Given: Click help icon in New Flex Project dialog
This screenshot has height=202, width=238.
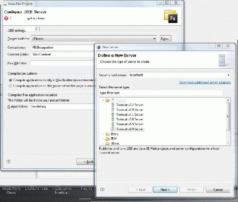Looking at the screenshot, I should 8,161.
